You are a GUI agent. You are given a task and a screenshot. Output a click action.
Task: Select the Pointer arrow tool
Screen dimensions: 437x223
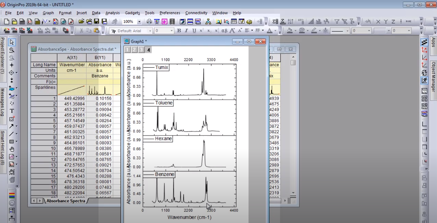pos(12,42)
